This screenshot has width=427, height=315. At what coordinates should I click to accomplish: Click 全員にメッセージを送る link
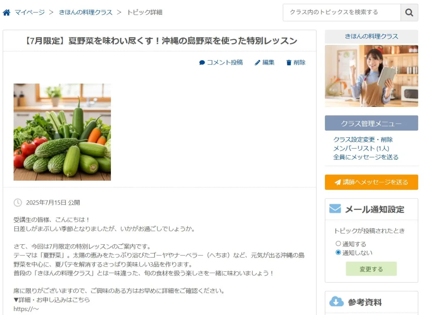pyautogui.click(x=366, y=157)
